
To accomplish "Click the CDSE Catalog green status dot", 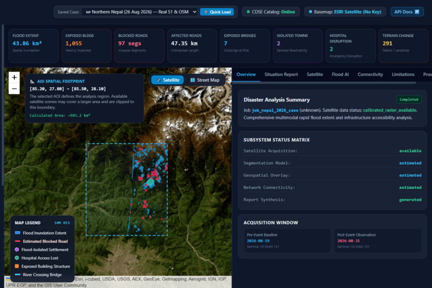I will pos(248,12).
